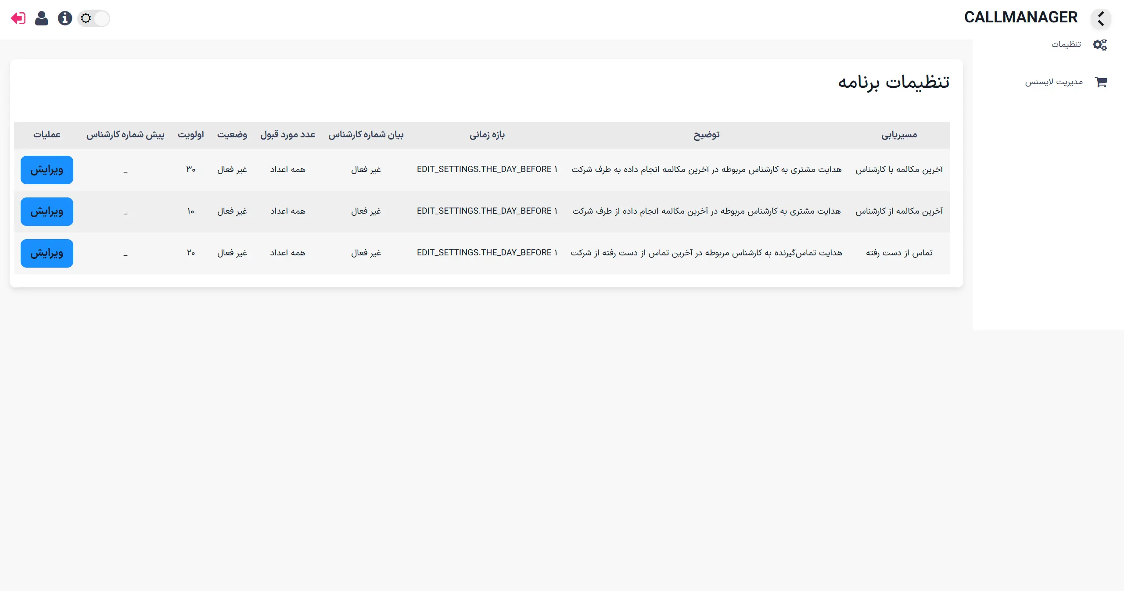Select the تماس از دست رفته row name

click(x=899, y=253)
